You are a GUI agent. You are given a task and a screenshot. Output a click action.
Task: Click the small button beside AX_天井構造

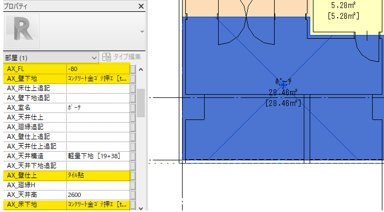[133, 156]
